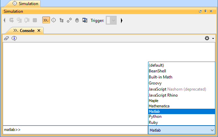
Task: Pin the Simulation panel
Action: pos(205,11)
